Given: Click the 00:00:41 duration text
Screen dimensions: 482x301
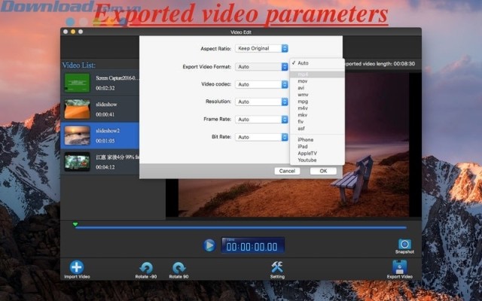Looking at the screenshot, I should tap(105, 114).
